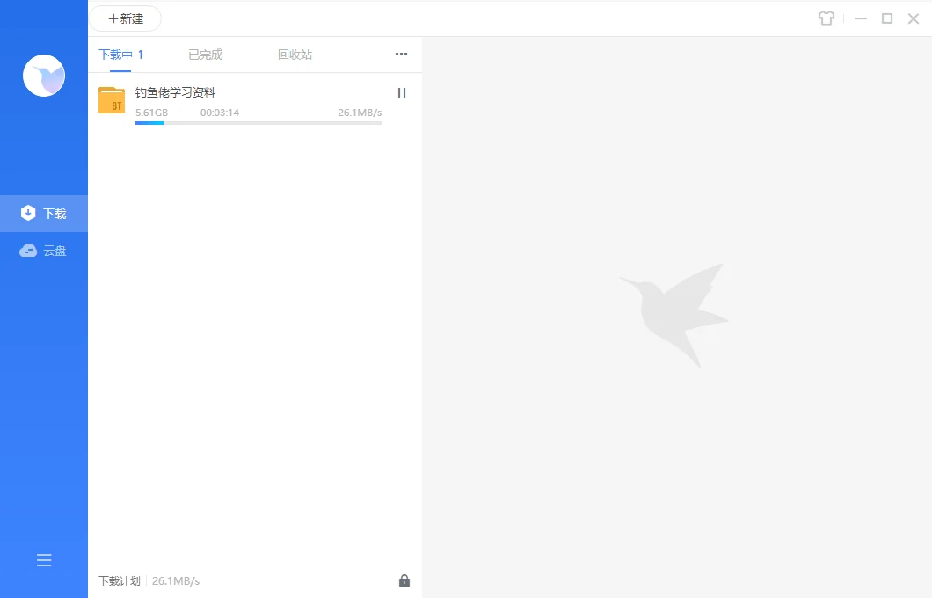Toggle the lock icon at bottom
The width and height of the screenshot is (932, 598).
point(404,580)
